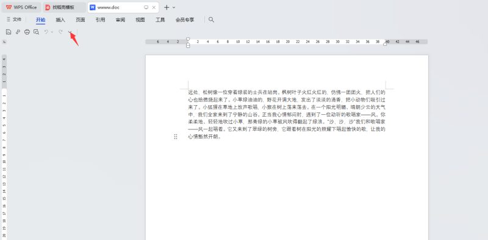Screen dimensions: 488x240
Task: Click in text line starting 中，我们全家
Action: pos(287,114)
